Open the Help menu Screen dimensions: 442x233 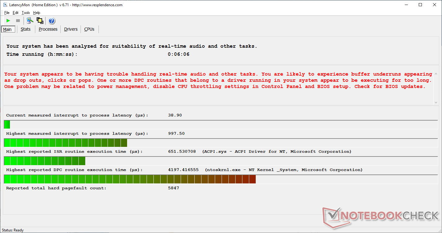pyautogui.click(x=37, y=13)
